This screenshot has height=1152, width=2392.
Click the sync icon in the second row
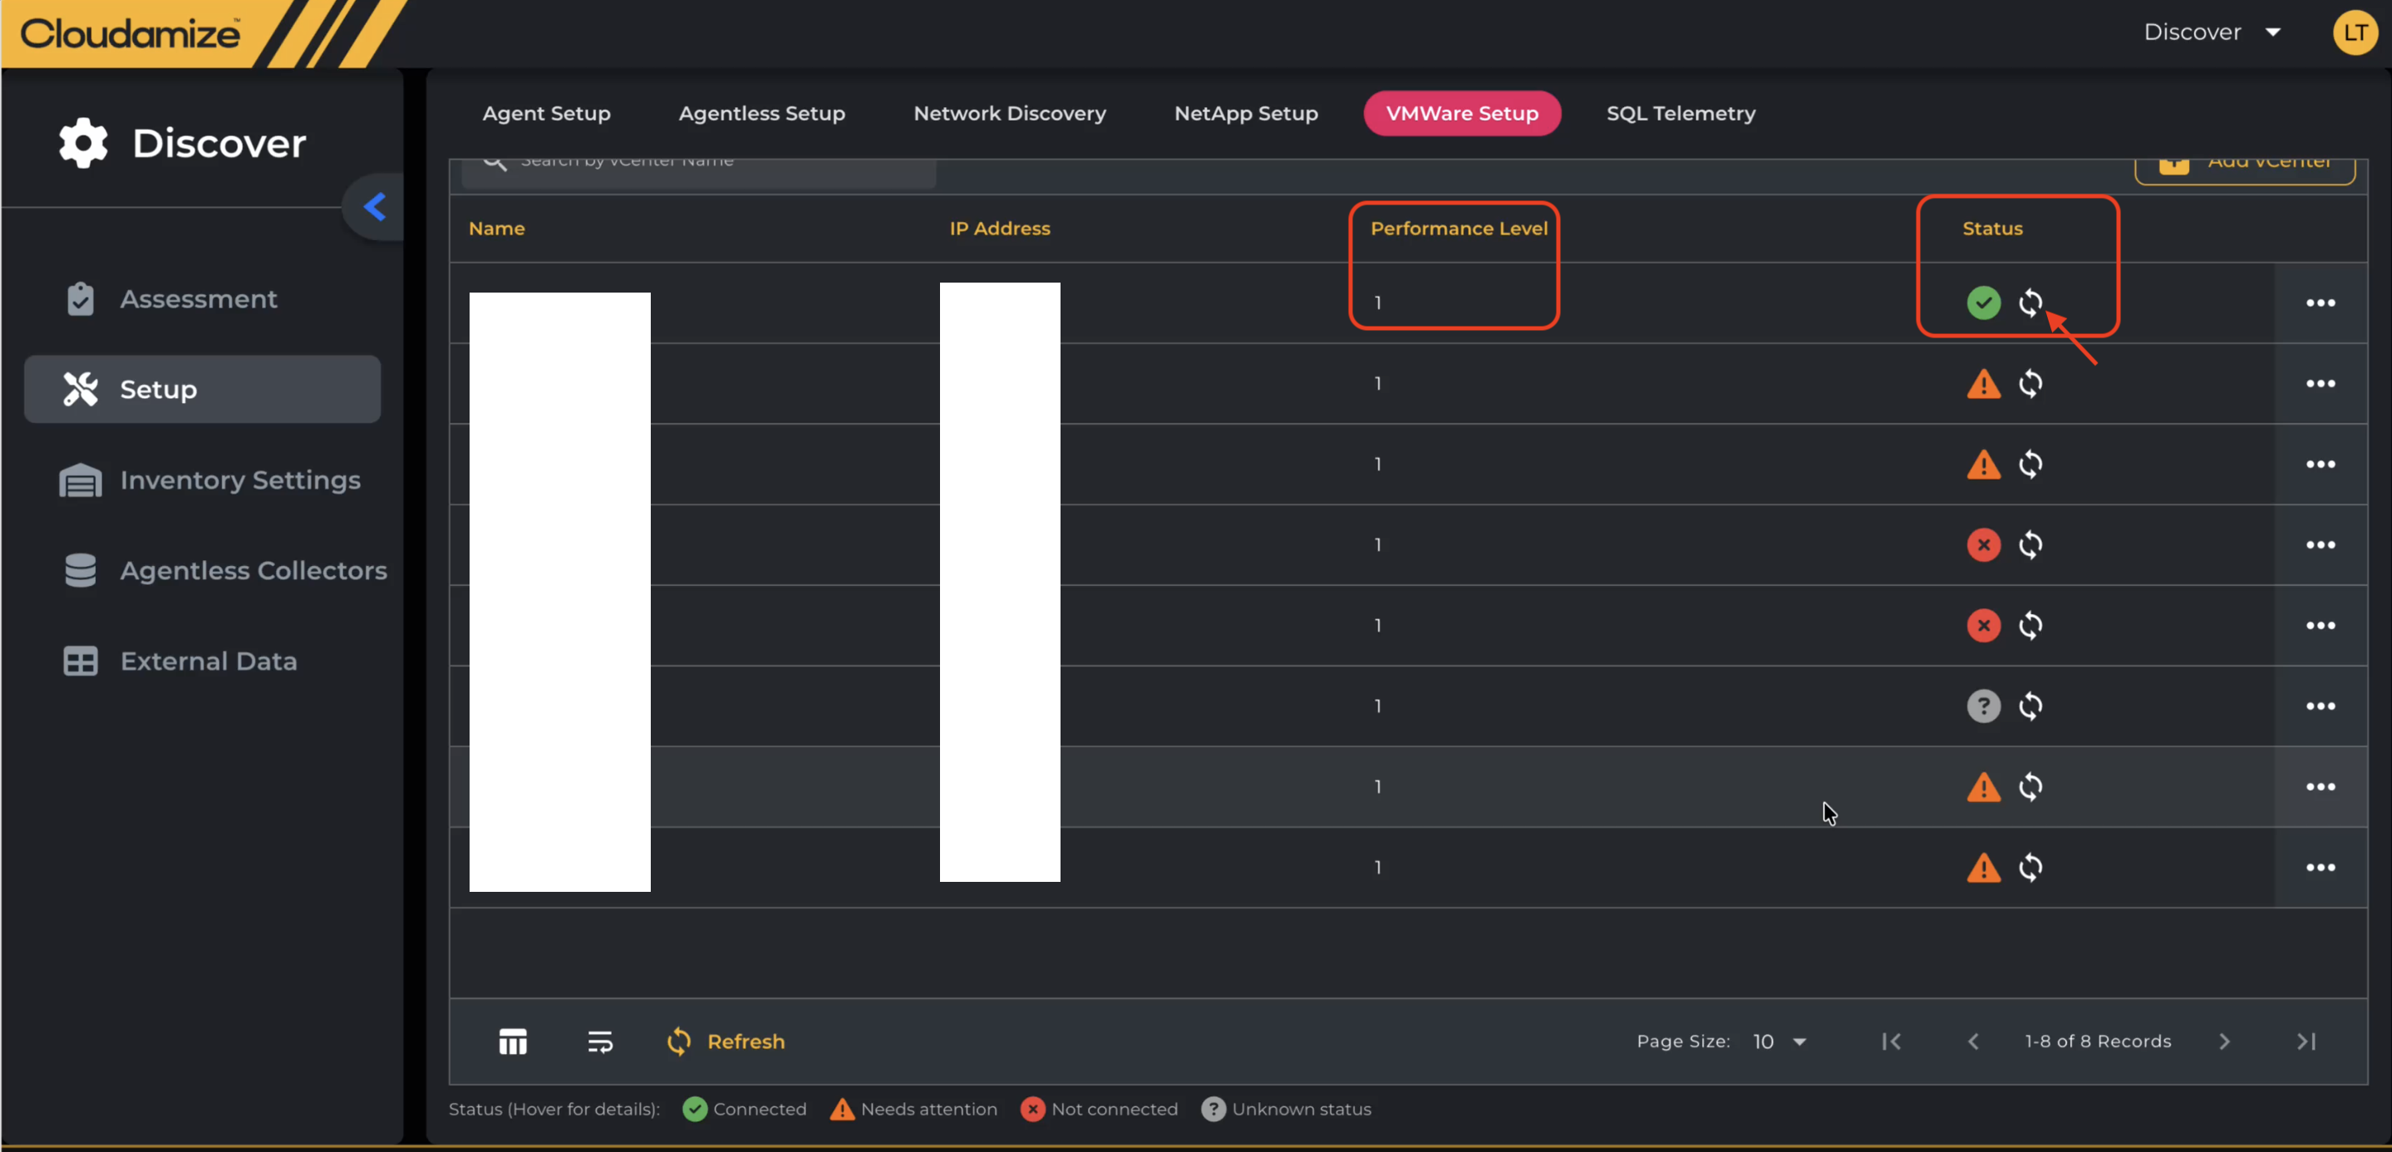[2030, 383]
